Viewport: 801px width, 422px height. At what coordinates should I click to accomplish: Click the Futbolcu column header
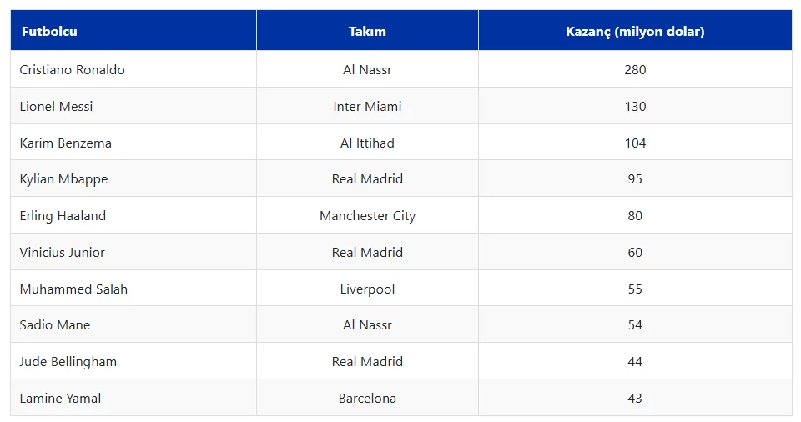[49, 32]
